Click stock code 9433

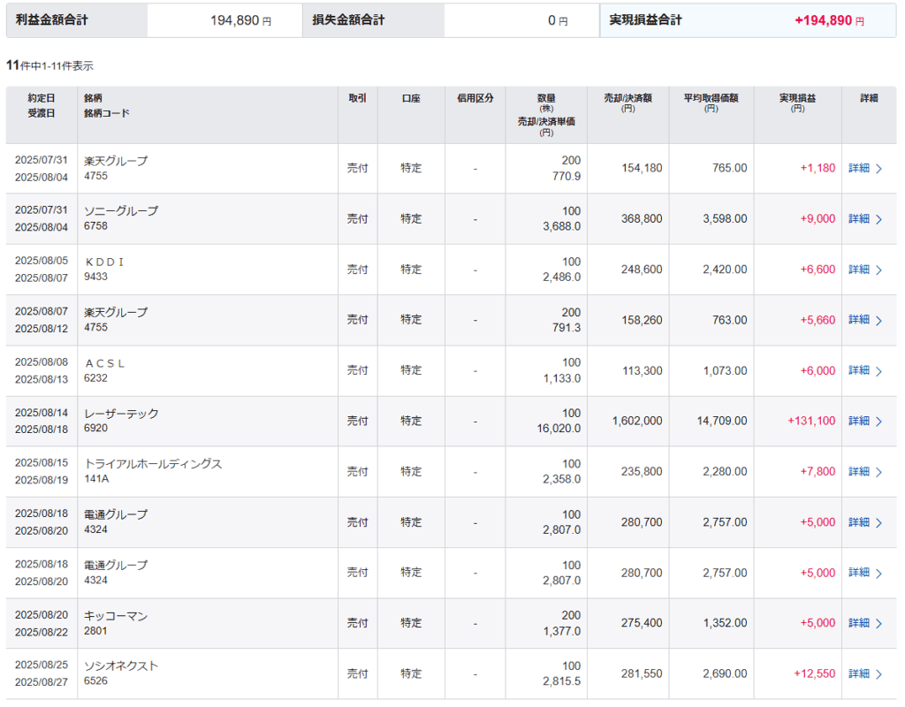(95, 277)
